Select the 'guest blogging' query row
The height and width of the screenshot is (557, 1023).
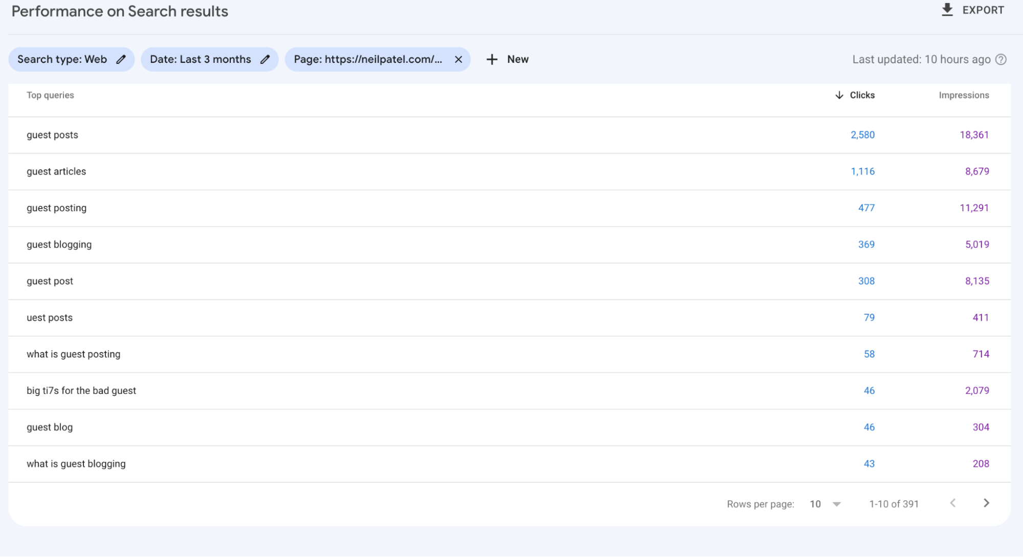[59, 244]
